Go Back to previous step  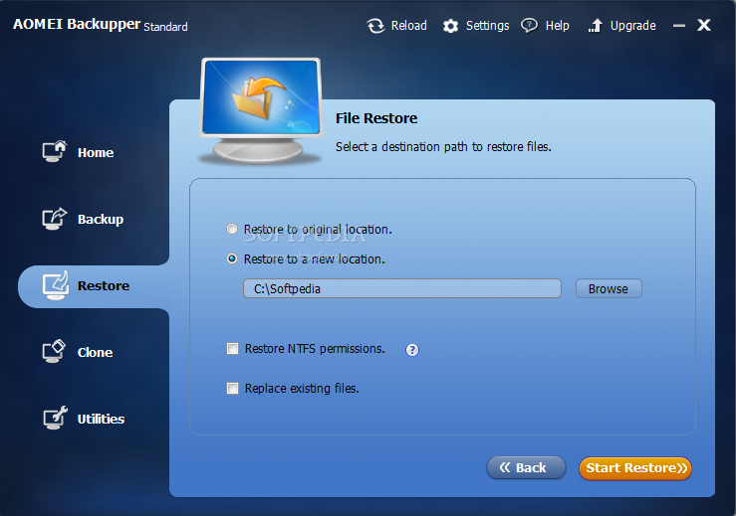526,467
